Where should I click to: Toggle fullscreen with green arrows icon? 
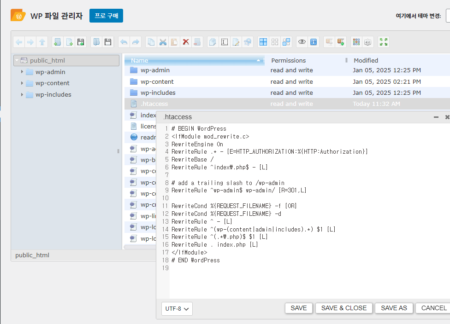click(x=384, y=42)
